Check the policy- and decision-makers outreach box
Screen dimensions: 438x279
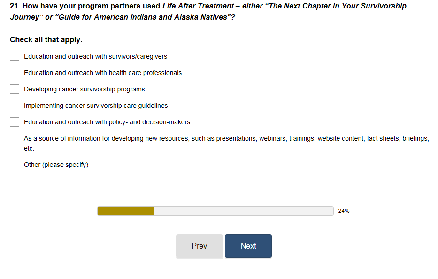pos(15,122)
